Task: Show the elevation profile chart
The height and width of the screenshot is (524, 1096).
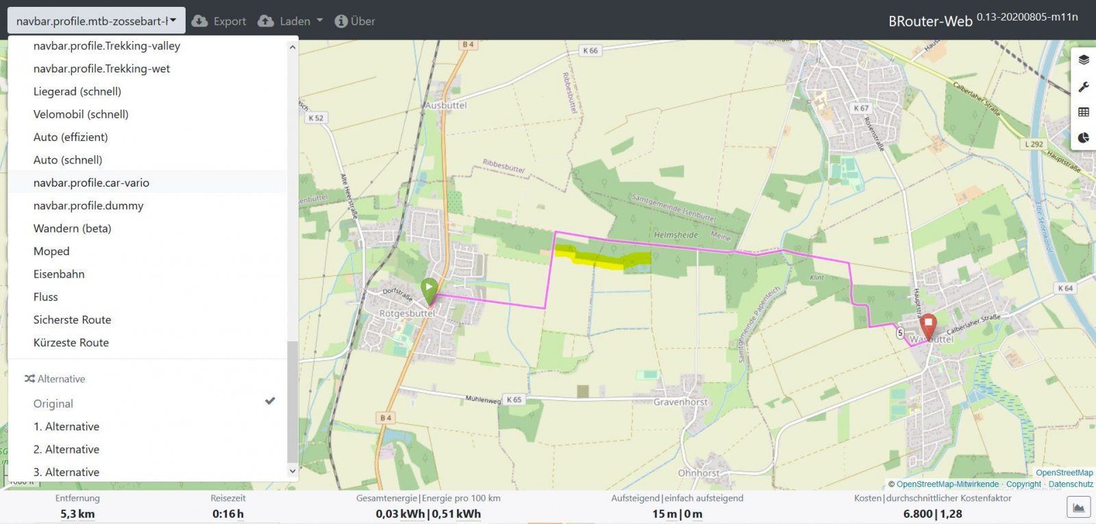Action: 1078,508
